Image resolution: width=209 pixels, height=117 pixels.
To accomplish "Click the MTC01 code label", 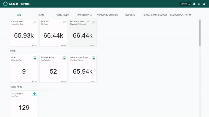I will point(34,45).
